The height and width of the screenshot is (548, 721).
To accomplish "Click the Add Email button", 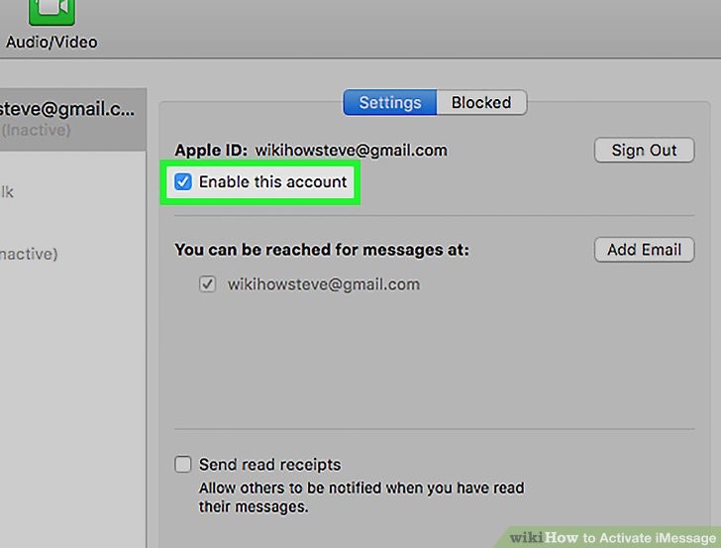I will 644,250.
